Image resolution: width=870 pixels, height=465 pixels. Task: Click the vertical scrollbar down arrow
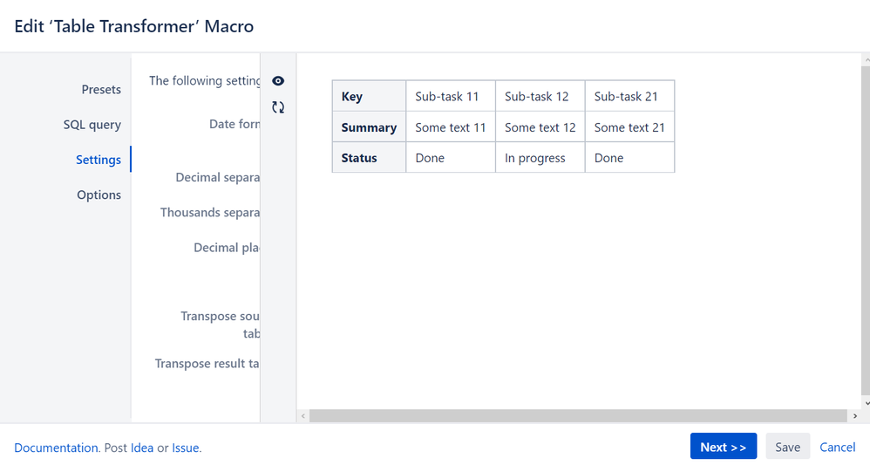click(x=866, y=403)
